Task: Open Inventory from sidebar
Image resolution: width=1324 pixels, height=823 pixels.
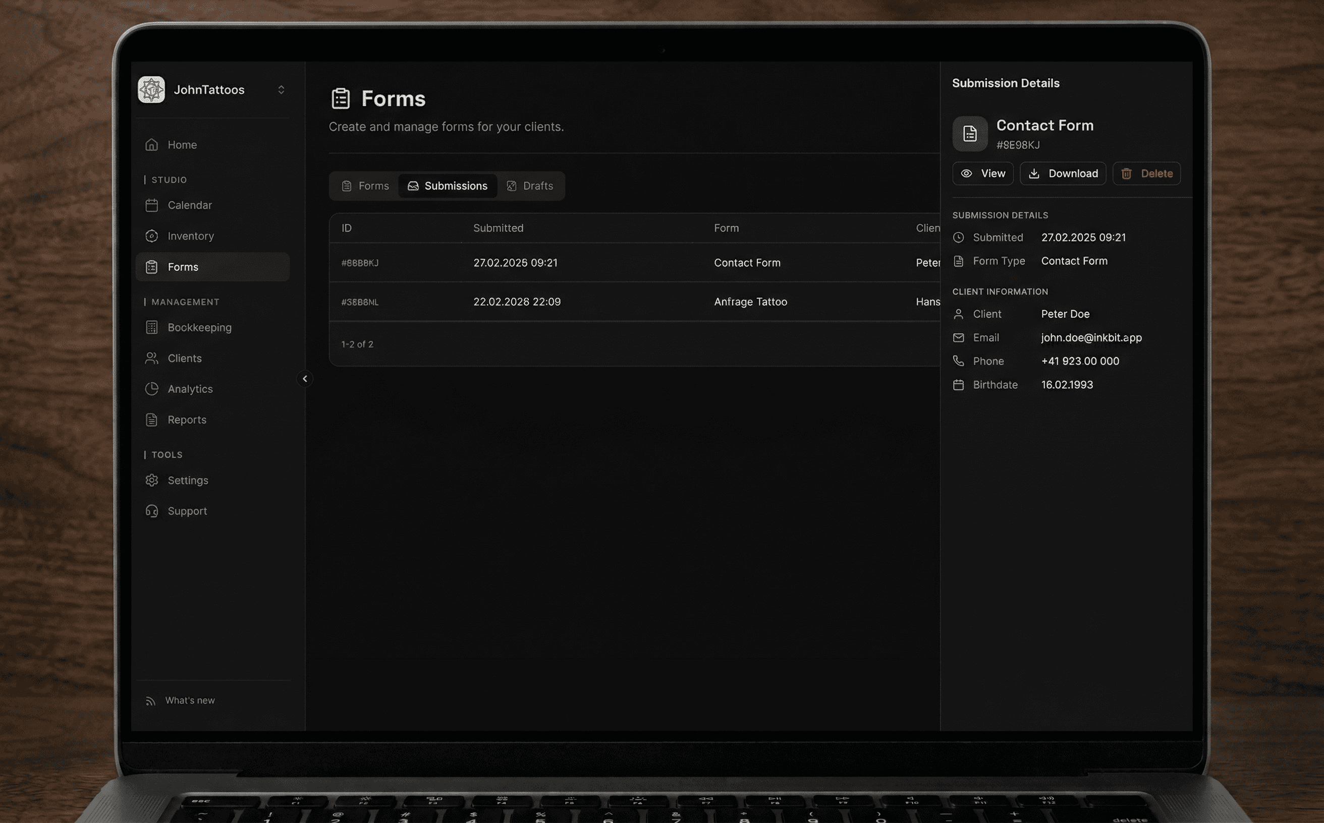Action: coord(190,236)
